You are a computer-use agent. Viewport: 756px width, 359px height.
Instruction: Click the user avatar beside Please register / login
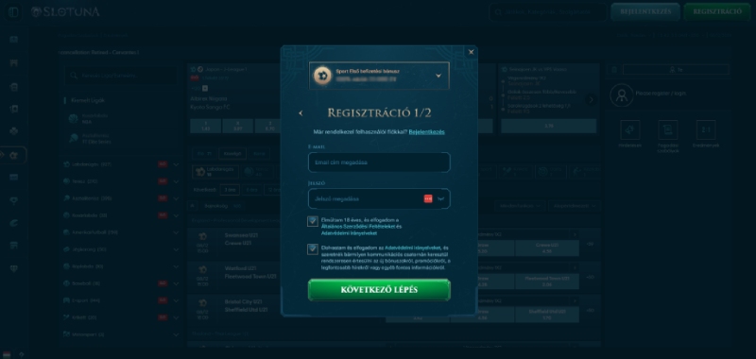coord(621,94)
